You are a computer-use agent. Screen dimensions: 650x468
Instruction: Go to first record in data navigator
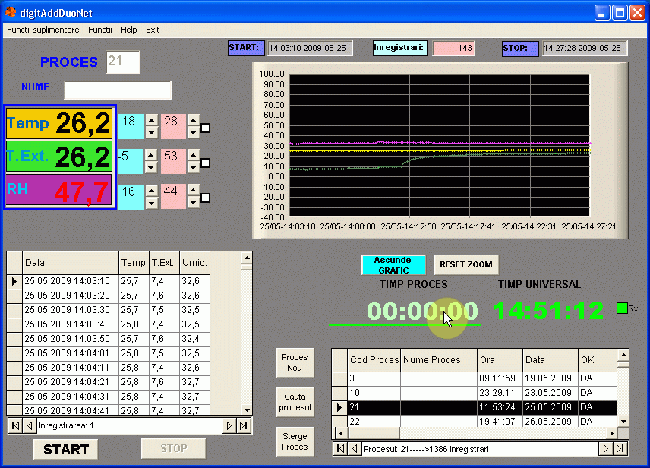(x=14, y=426)
